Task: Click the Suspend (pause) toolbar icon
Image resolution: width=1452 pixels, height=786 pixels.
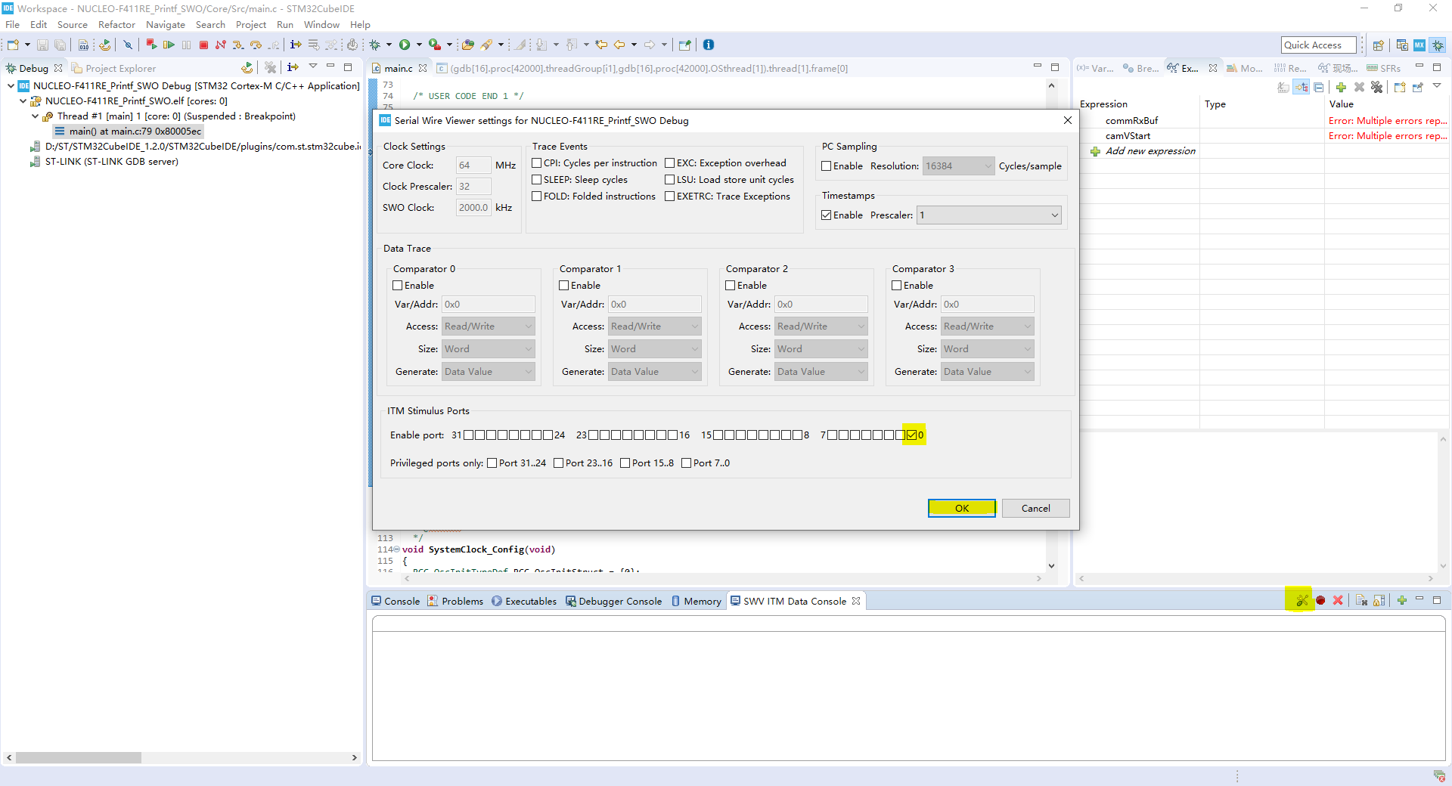Action: click(x=186, y=45)
